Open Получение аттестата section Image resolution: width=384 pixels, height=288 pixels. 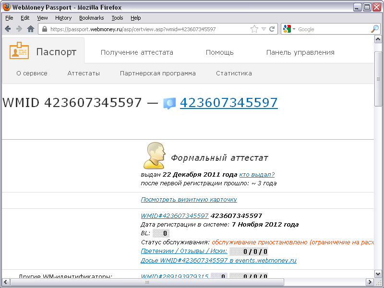tap(137, 52)
